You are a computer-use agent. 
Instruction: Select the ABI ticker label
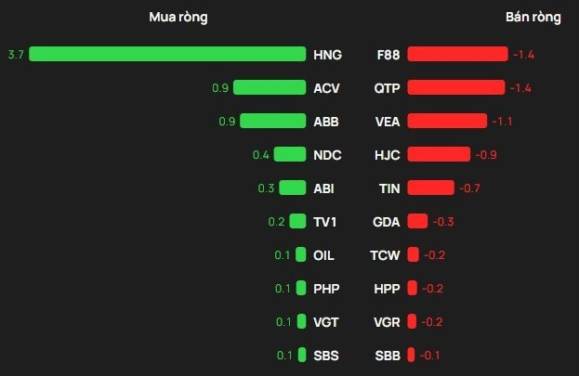point(323,188)
